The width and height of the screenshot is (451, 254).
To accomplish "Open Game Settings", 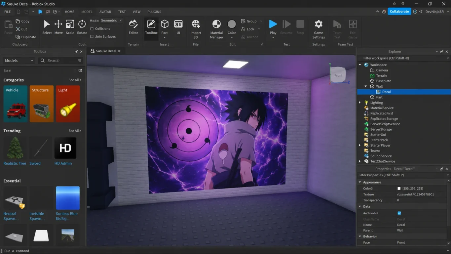I will point(319,29).
